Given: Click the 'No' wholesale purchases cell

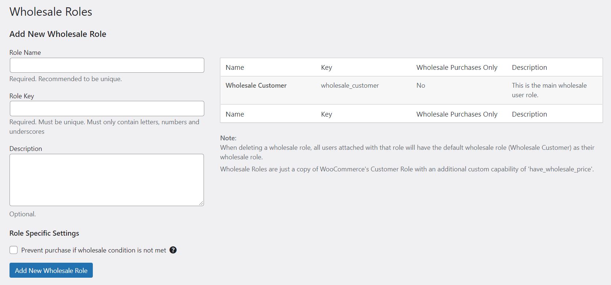Looking at the screenshot, I should (x=421, y=85).
